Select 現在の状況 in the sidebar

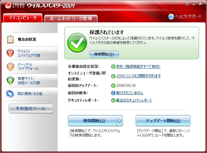pos(31,39)
